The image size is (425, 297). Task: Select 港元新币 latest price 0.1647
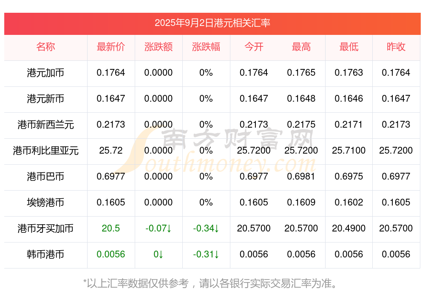tap(111, 98)
